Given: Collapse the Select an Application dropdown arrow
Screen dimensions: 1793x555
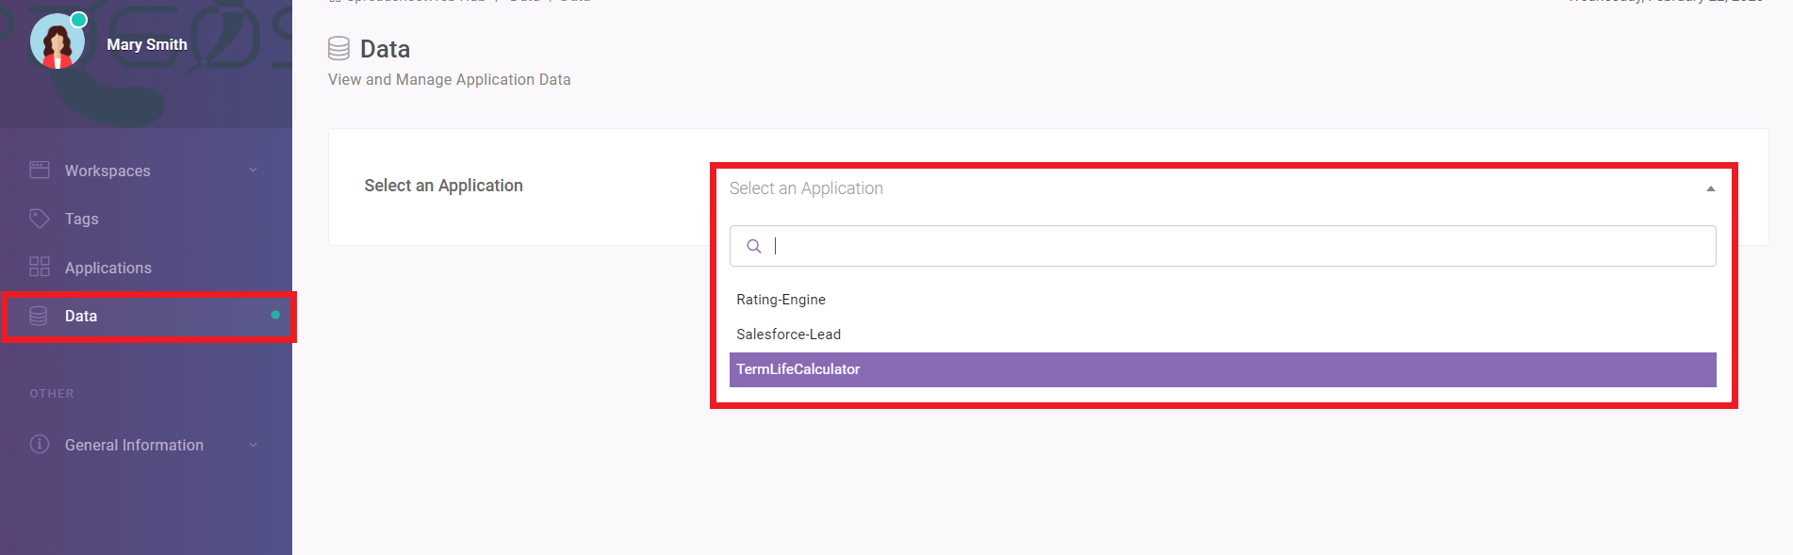Looking at the screenshot, I should click(x=1710, y=188).
